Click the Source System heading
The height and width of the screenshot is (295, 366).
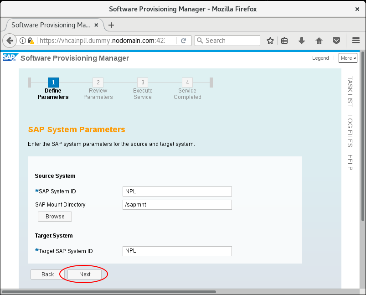[55, 176]
